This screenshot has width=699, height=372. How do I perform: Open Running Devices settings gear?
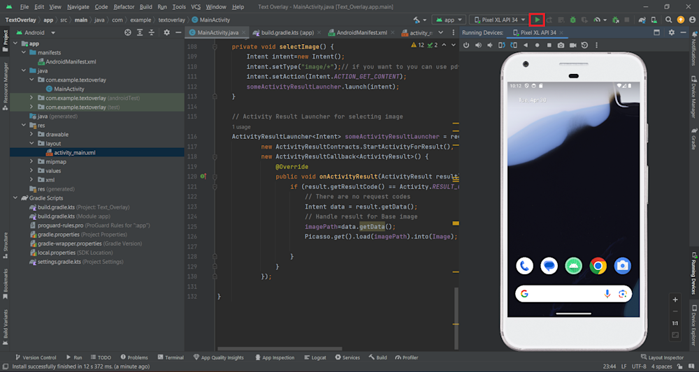tap(672, 33)
